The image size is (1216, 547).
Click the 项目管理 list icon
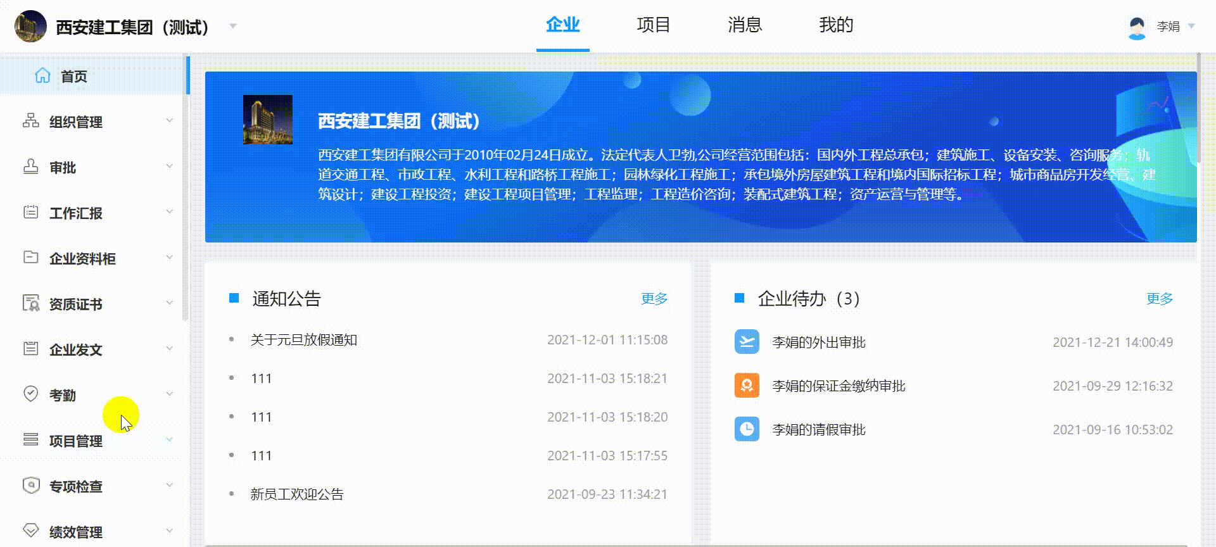coord(30,439)
